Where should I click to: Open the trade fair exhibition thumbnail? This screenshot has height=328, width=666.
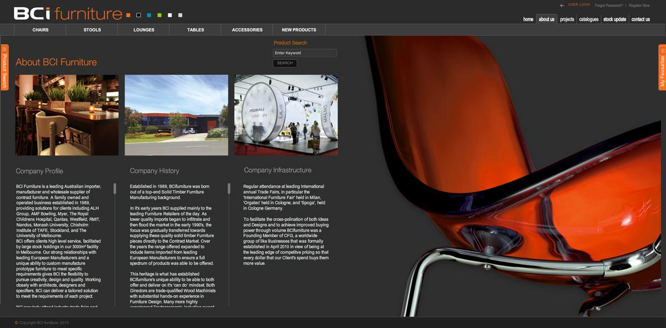286,115
